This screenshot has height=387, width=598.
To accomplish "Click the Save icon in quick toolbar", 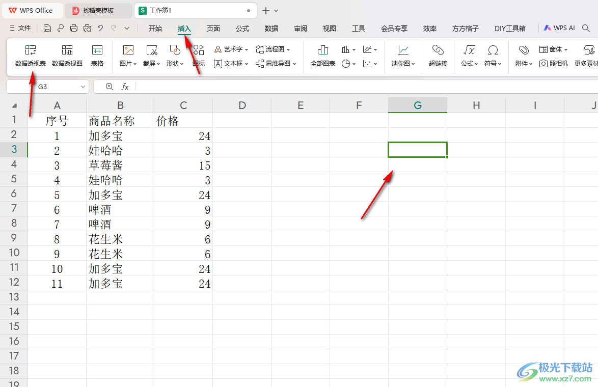I will pos(47,28).
